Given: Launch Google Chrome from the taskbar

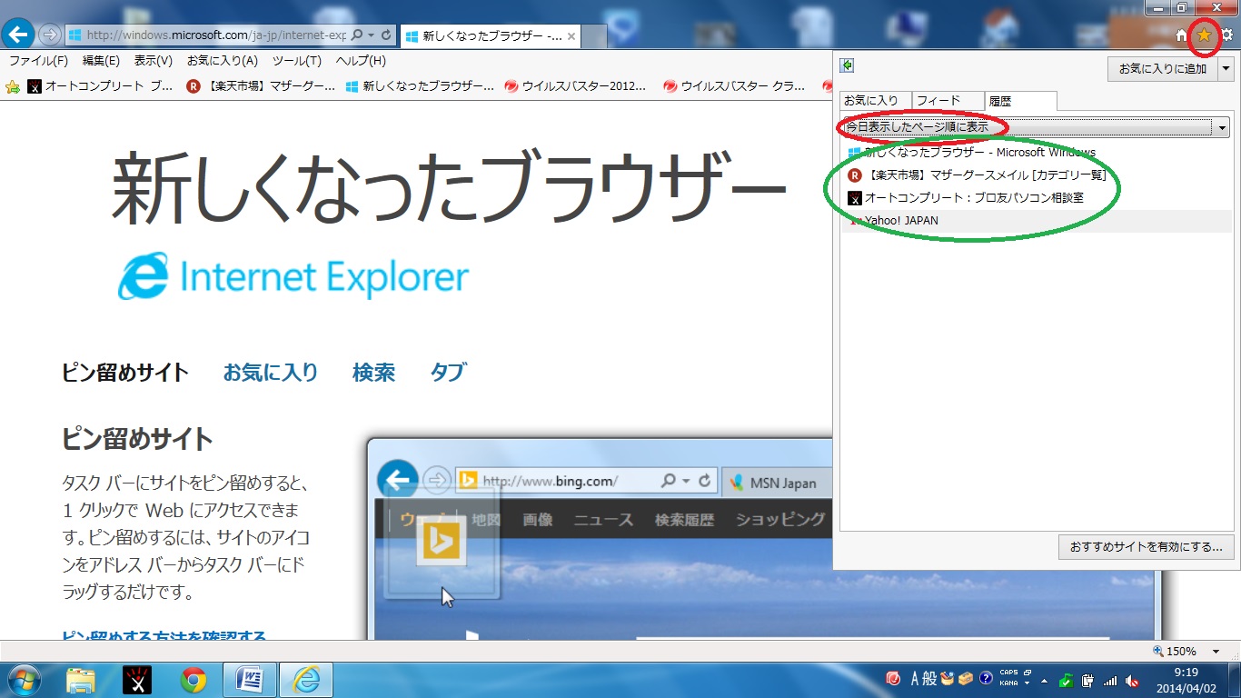Looking at the screenshot, I should click(193, 680).
